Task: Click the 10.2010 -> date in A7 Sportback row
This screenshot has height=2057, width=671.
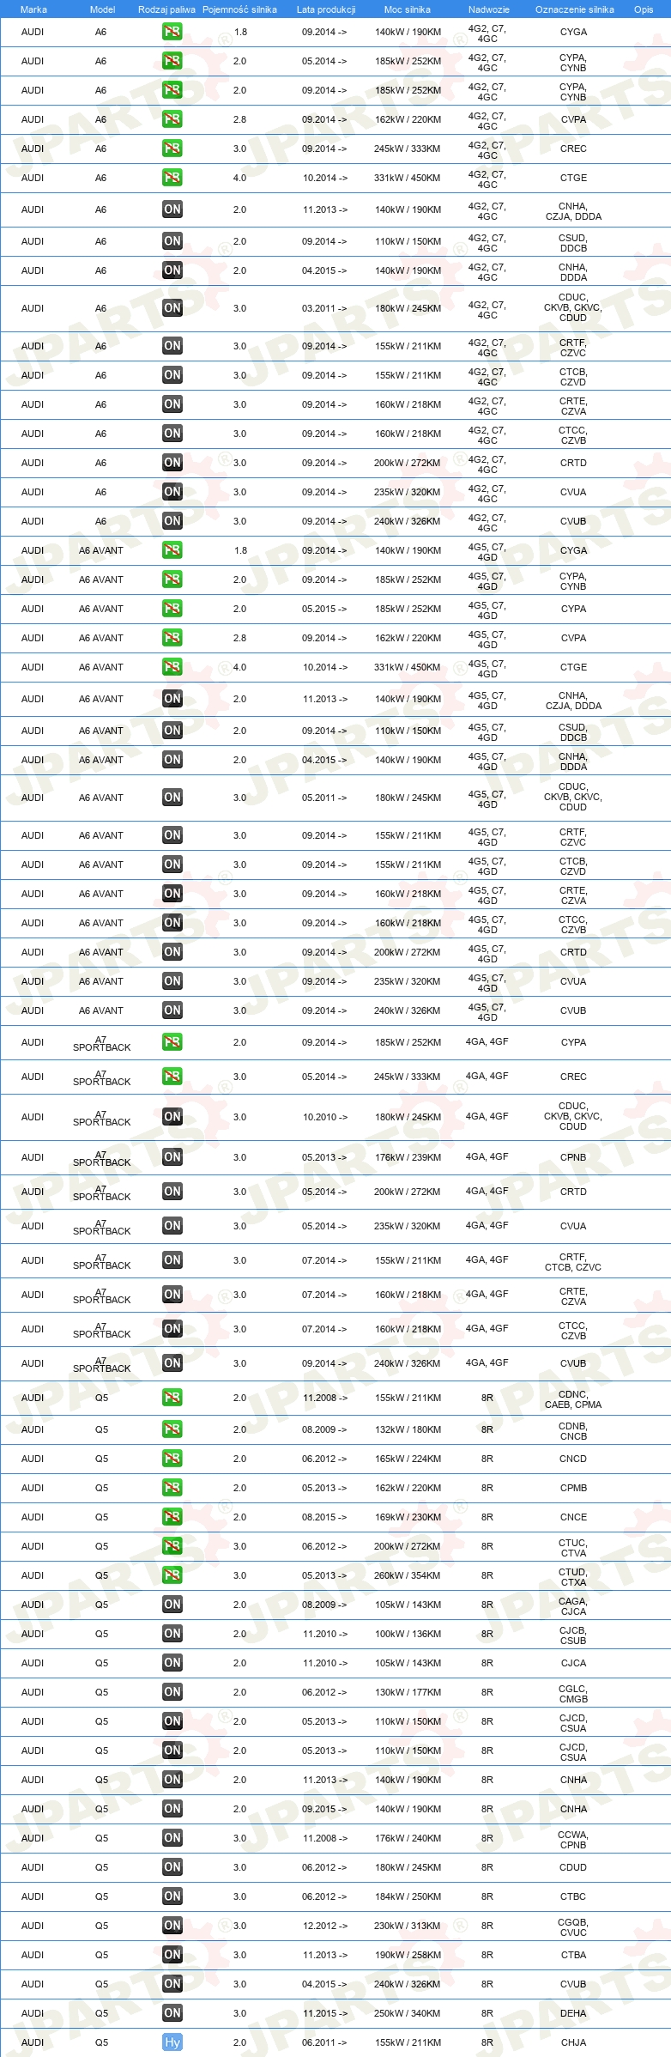Action: point(324,1117)
